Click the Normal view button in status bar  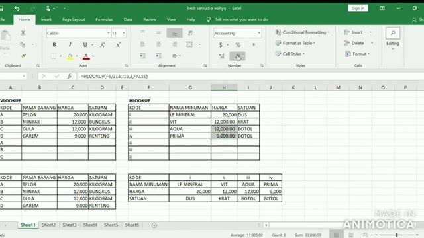point(337,235)
